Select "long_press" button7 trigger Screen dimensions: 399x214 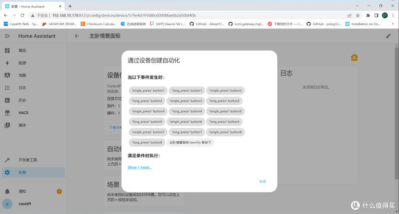coord(187,132)
